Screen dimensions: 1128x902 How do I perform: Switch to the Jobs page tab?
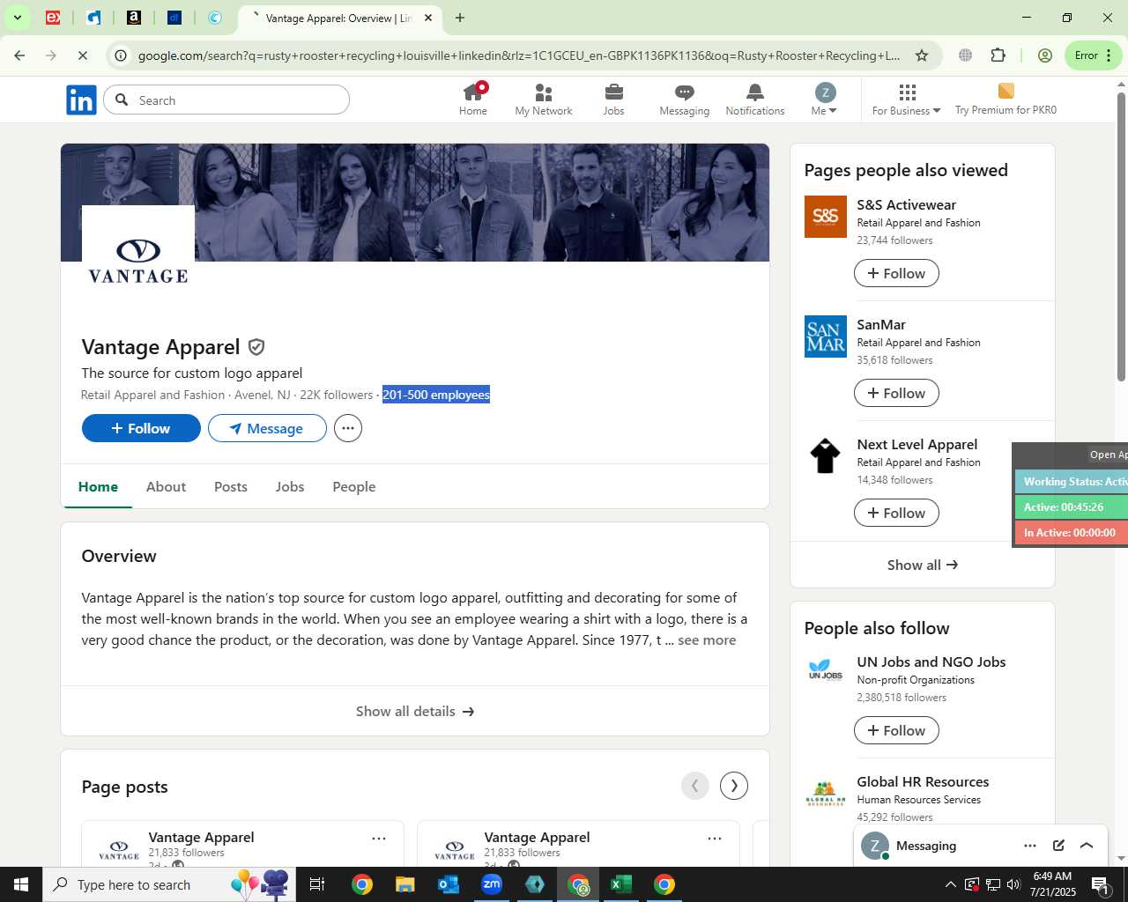(x=290, y=486)
